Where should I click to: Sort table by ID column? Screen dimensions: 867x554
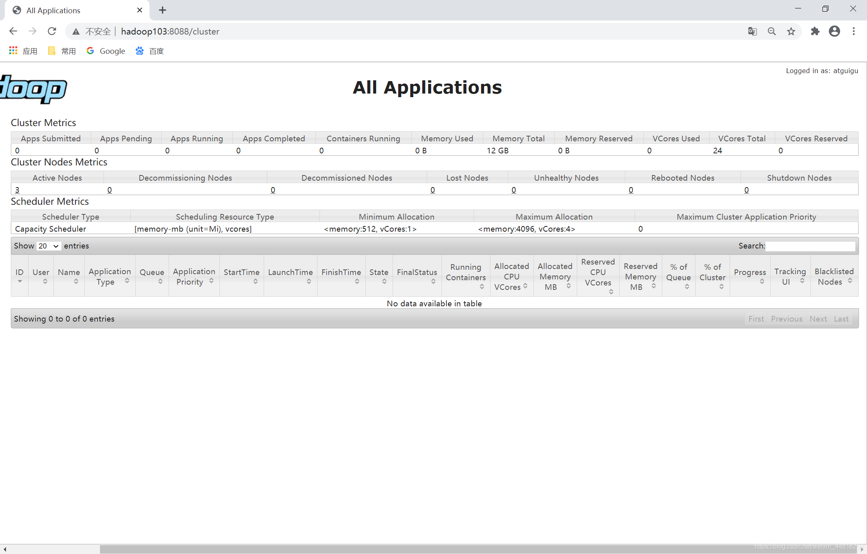[x=19, y=276]
